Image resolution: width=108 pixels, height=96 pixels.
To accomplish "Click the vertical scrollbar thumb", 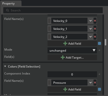I will [105, 42].
